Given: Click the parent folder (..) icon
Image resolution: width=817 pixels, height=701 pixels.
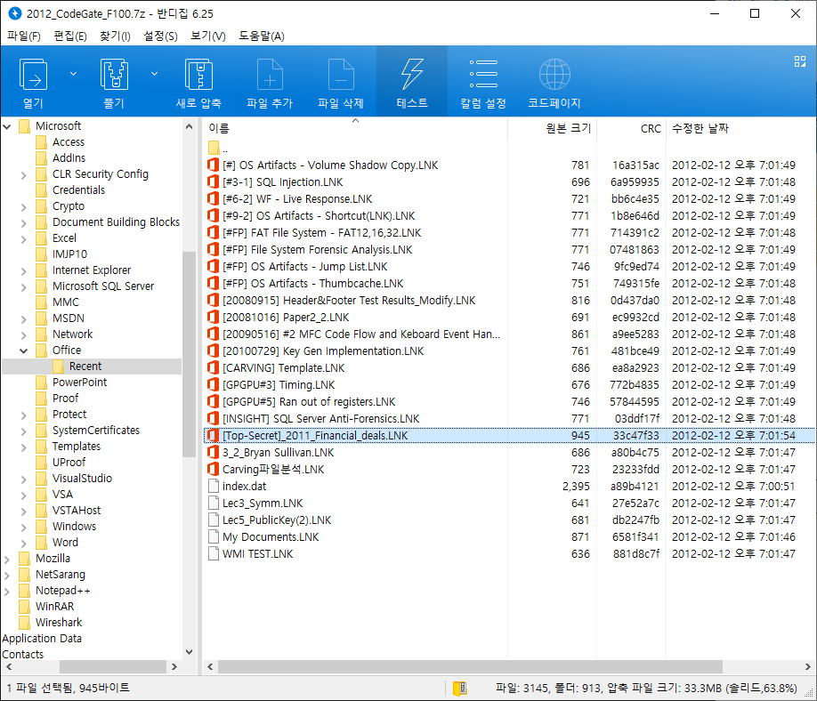Looking at the screenshot, I should coord(213,148).
